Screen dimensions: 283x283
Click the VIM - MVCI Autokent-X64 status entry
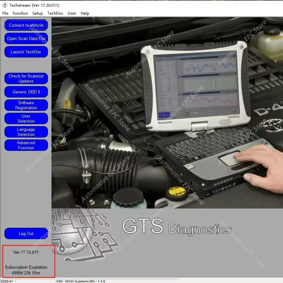(81, 281)
